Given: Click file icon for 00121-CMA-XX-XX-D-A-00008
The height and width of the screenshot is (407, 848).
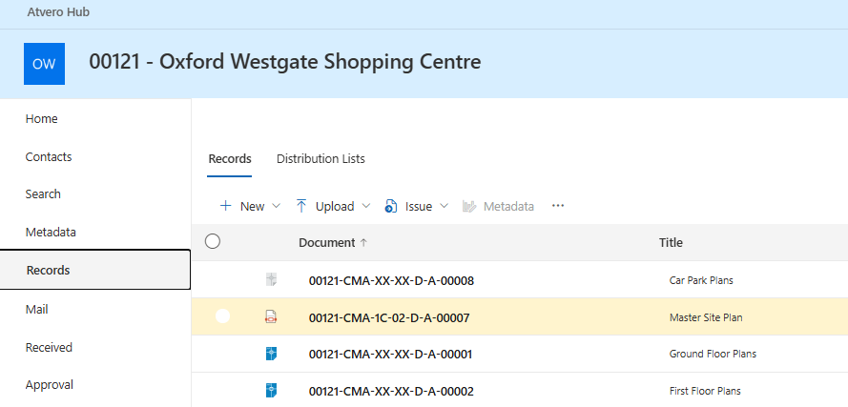Looking at the screenshot, I should [x=272, y=280].
